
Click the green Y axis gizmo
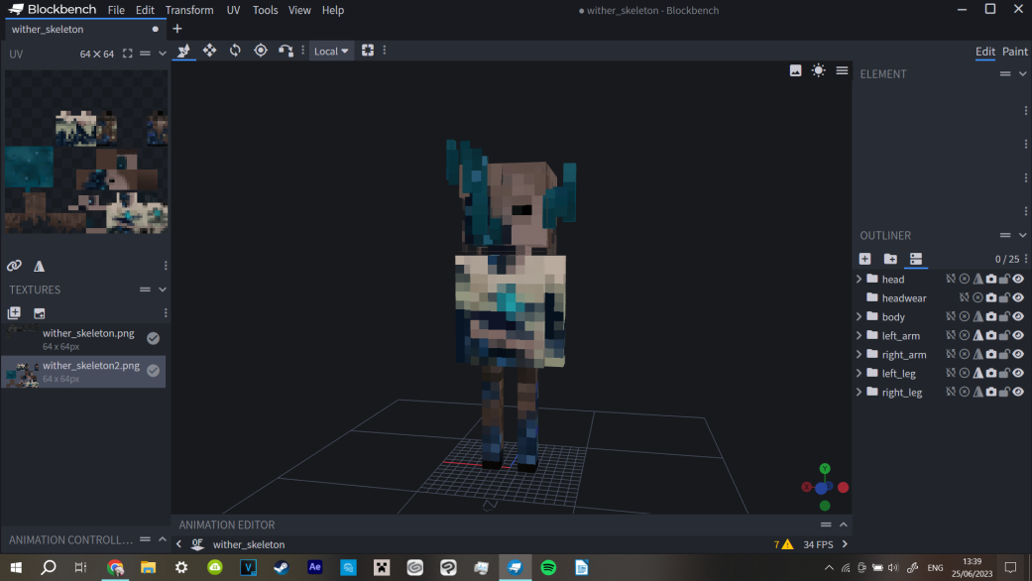point(825,469)
